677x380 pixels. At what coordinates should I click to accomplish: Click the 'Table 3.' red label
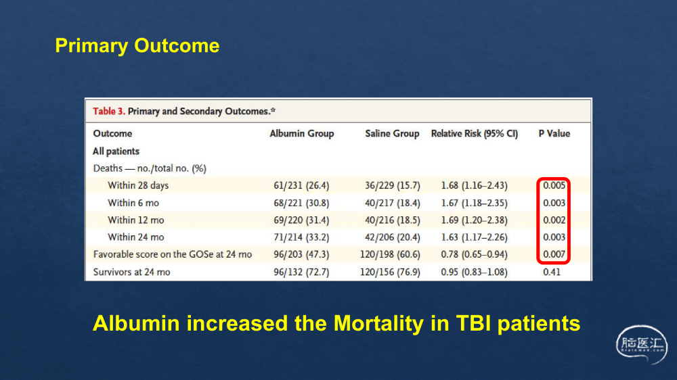tap(109, 112)
